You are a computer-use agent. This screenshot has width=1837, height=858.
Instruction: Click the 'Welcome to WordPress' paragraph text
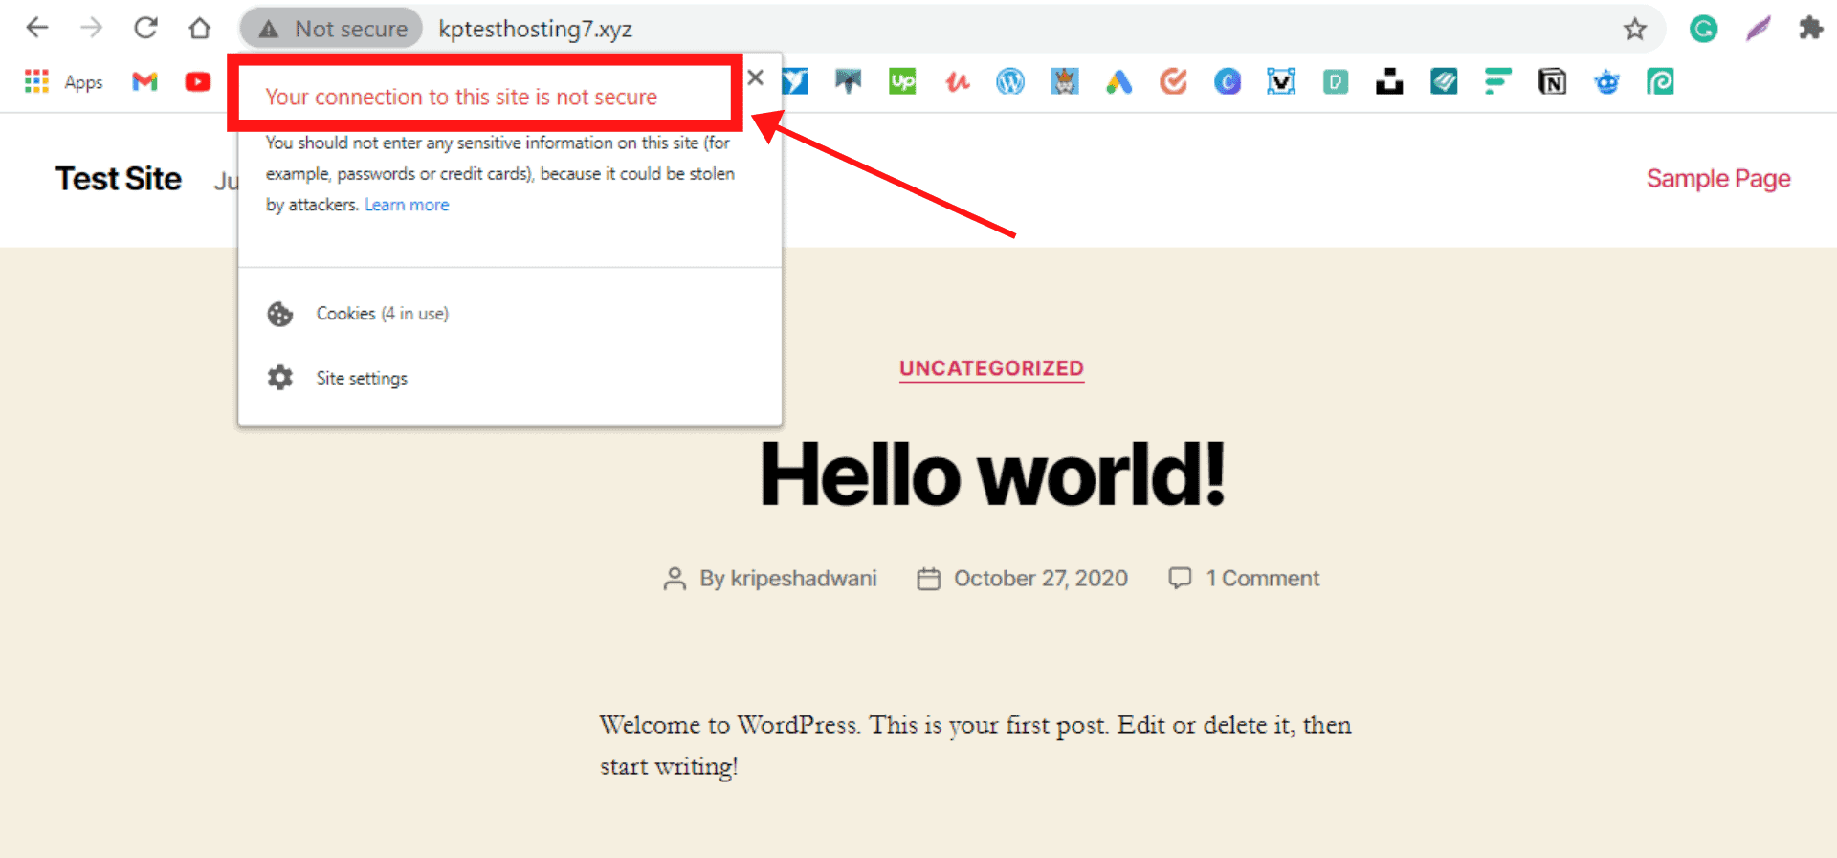pyautogui.click(x=975, y=745)
